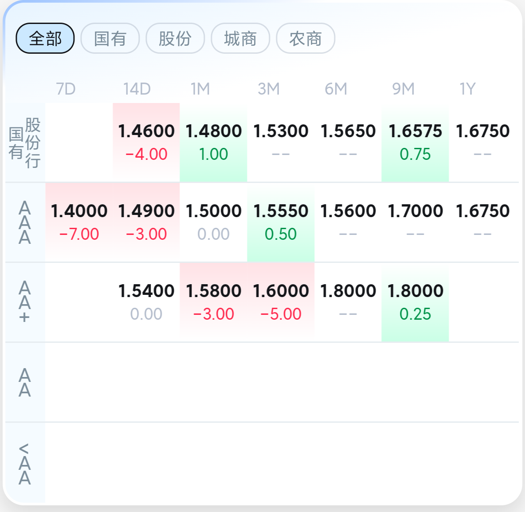Click the AA+ row label
Screen dimensions: 525x512
click(x=25, y=302)
